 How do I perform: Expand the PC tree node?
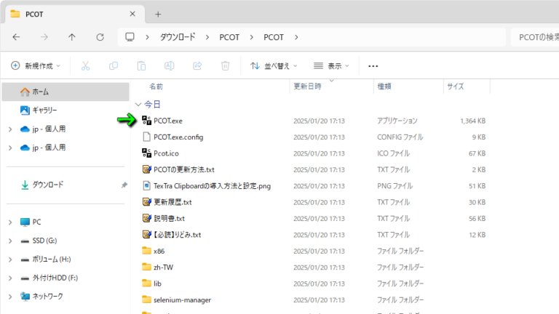9,222
